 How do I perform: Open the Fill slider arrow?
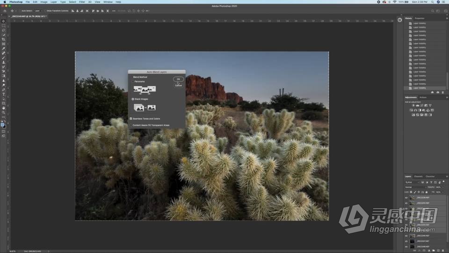443,192
